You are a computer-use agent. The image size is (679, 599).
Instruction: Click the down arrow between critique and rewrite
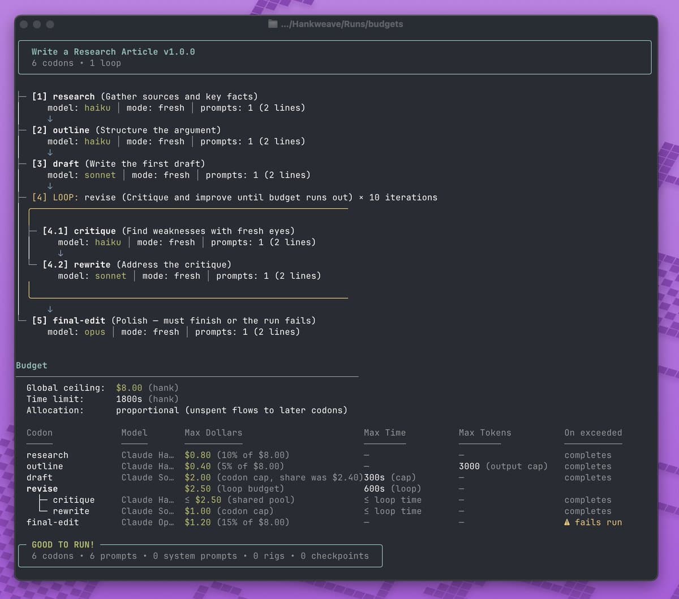[x=61, y=253]
